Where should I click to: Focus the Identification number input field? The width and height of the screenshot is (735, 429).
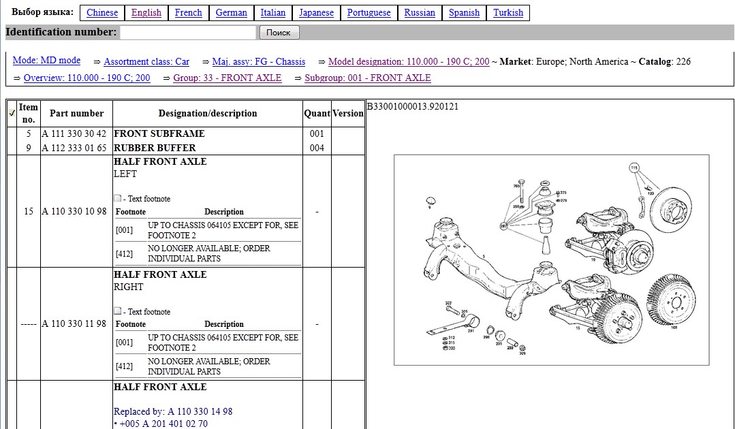(188, 32)
